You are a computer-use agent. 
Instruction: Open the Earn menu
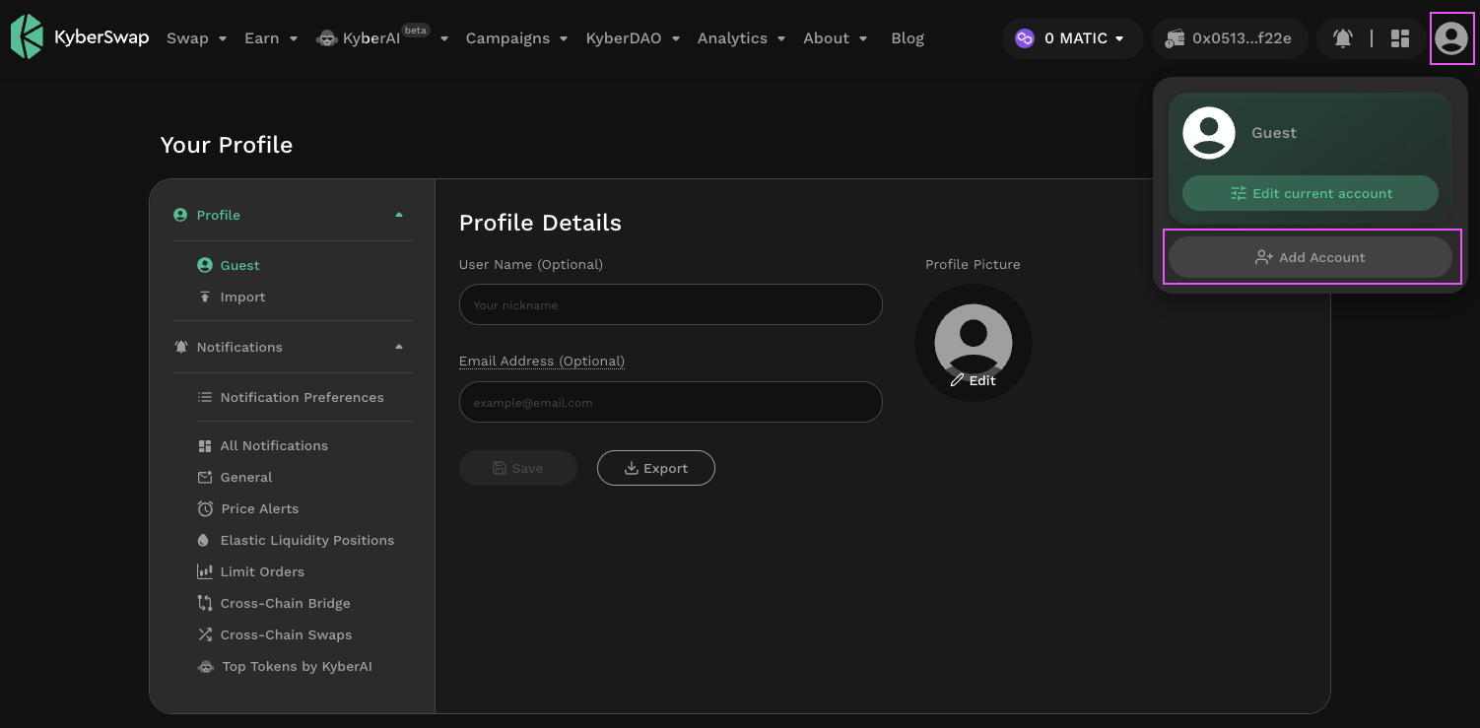(271, 38)
